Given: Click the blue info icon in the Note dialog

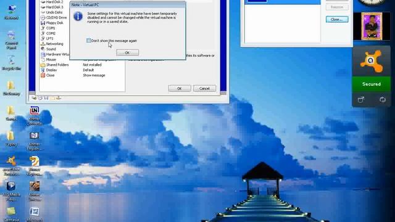Looking at the screenshot, I should click(x=78, y=17).
